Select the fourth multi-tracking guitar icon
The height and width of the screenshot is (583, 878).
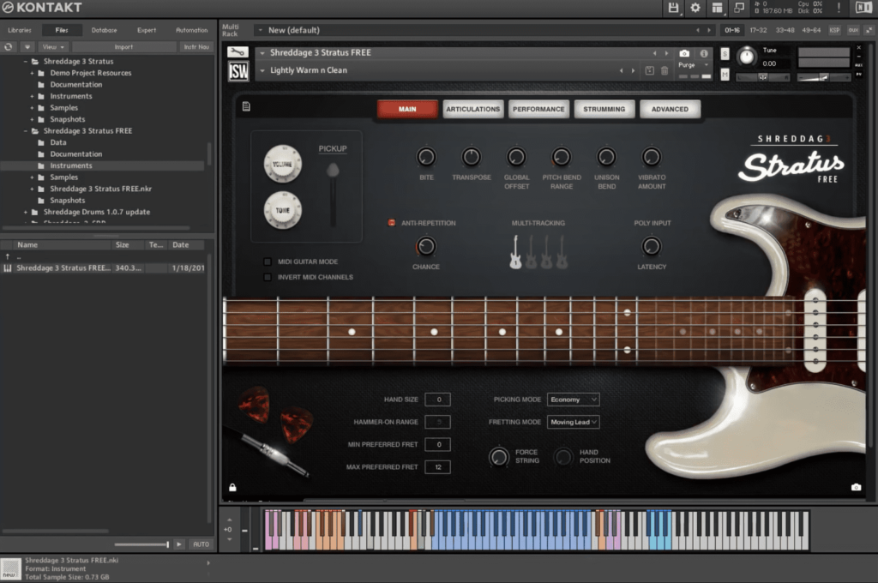562,252
